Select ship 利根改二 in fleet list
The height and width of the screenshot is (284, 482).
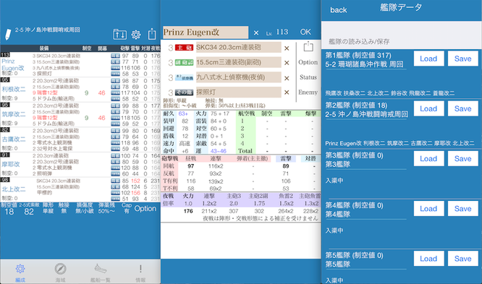(14, 89)
